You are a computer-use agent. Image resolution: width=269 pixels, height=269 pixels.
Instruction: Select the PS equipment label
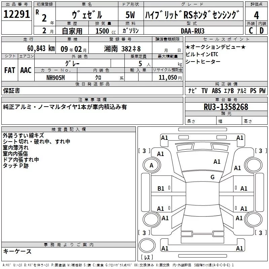coord(253,90)
